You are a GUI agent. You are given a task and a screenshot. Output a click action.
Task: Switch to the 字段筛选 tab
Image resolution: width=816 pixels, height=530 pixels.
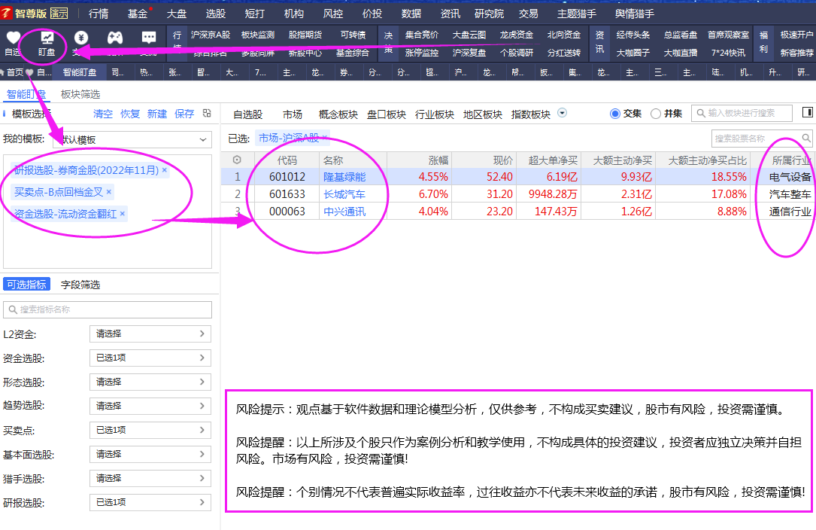(80, 285)
